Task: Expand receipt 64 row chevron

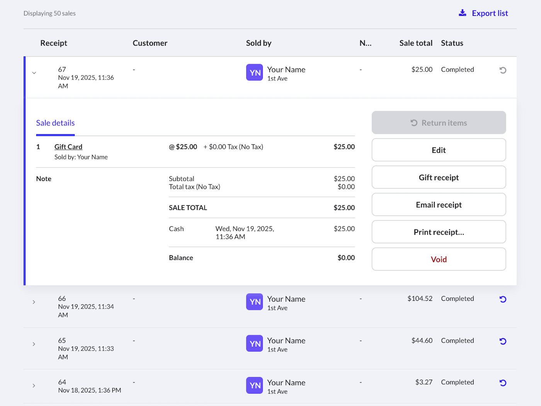Action: tap(34, 386)
